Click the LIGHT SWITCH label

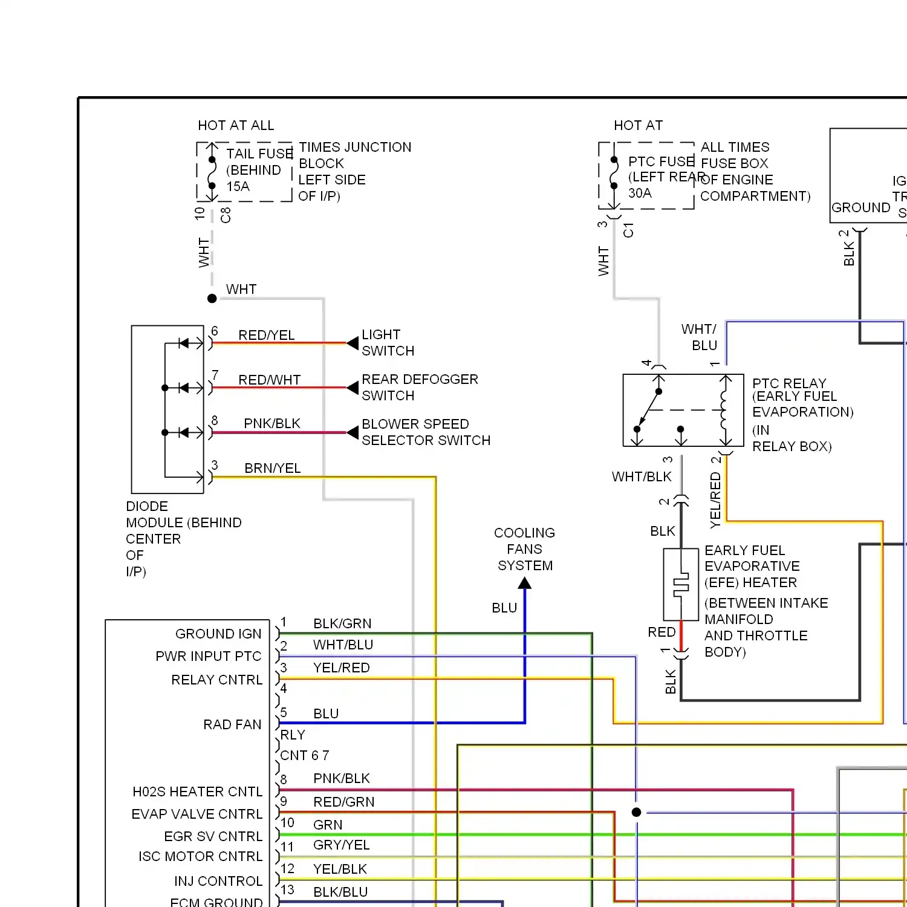coord(388,343)
